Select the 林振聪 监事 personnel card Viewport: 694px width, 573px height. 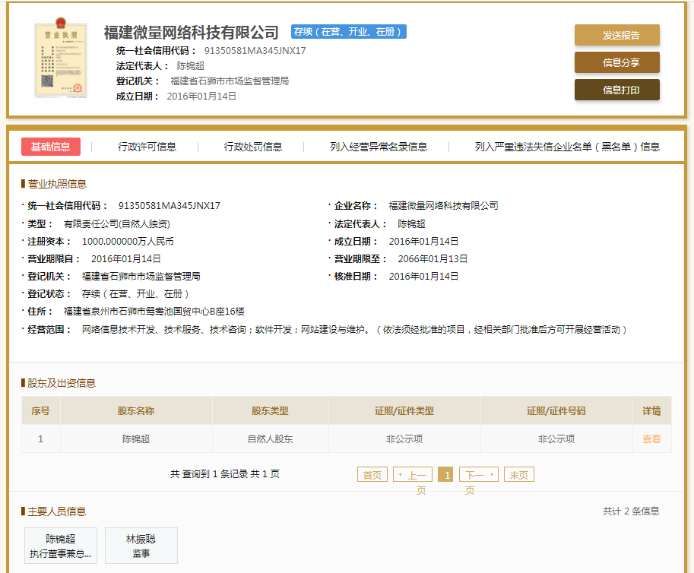pyautogui.click(x=141, y=546)
